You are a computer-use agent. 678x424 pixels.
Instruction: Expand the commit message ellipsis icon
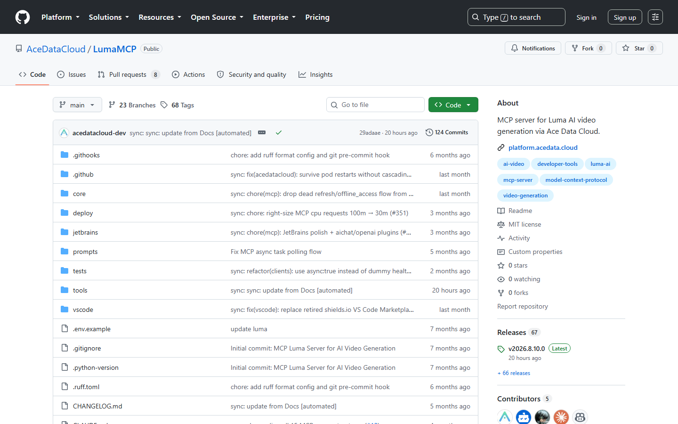tap(262, 132)
